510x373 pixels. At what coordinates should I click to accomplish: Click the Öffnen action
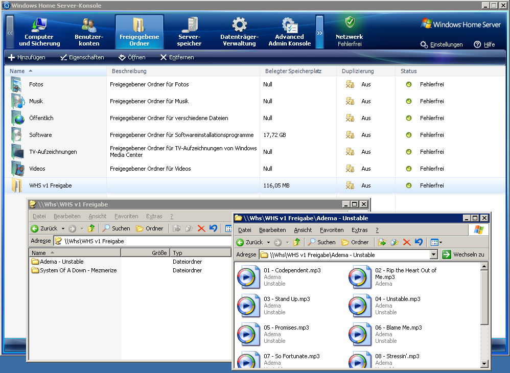[132, 57]
